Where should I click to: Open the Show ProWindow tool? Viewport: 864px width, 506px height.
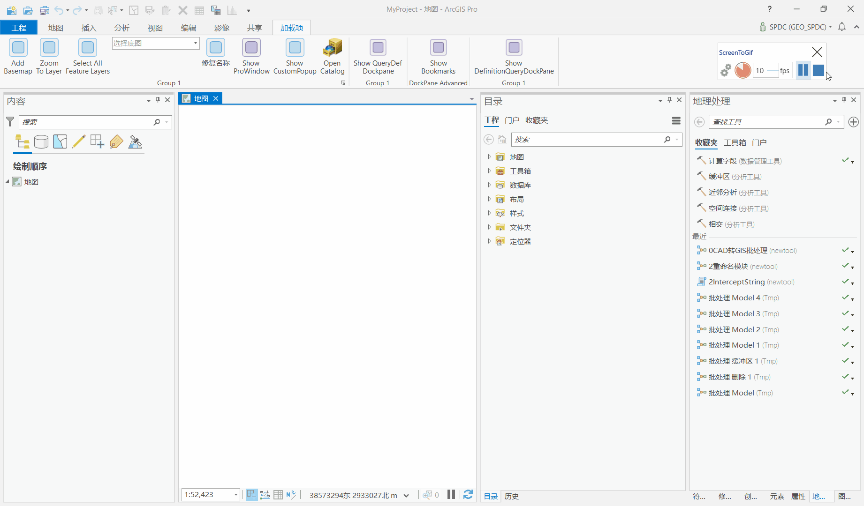click(x=251, y=56)
